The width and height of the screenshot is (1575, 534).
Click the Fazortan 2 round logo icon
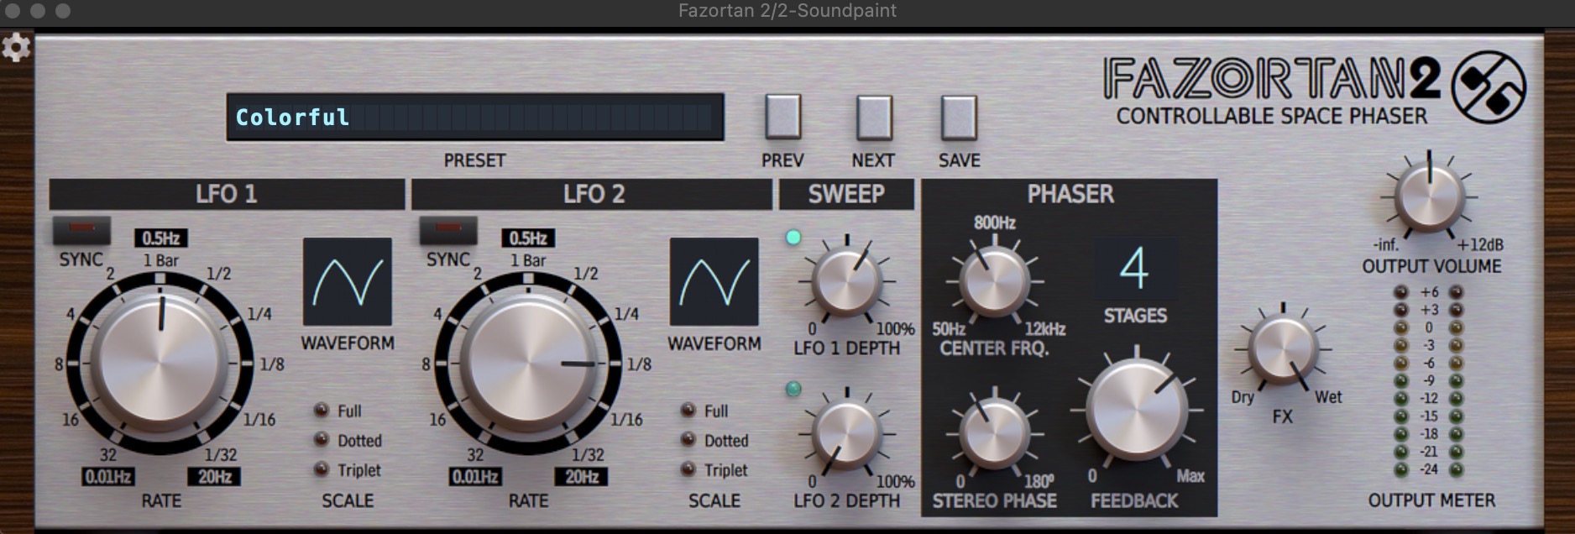[x=1489, y=87]
